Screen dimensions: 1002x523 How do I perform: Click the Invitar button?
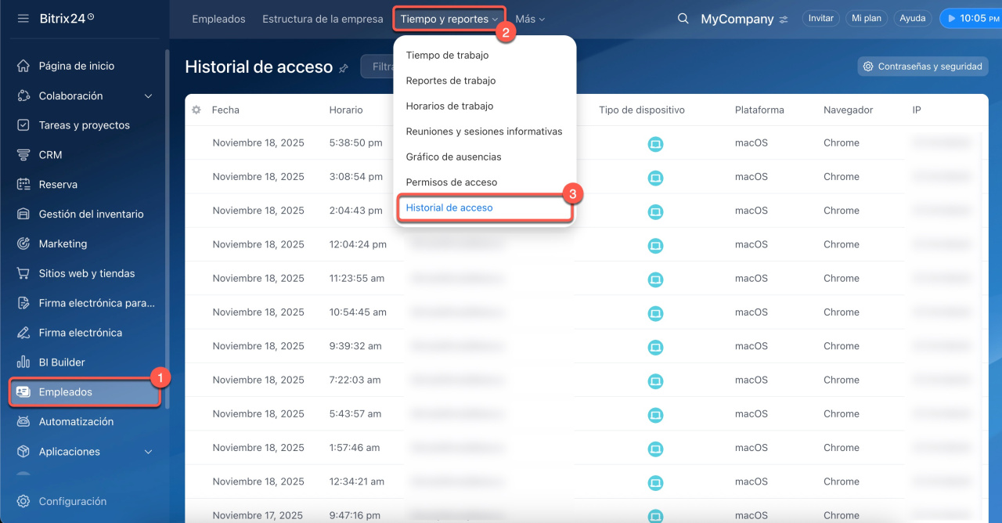pyautogui.click(x=820, y=19)
